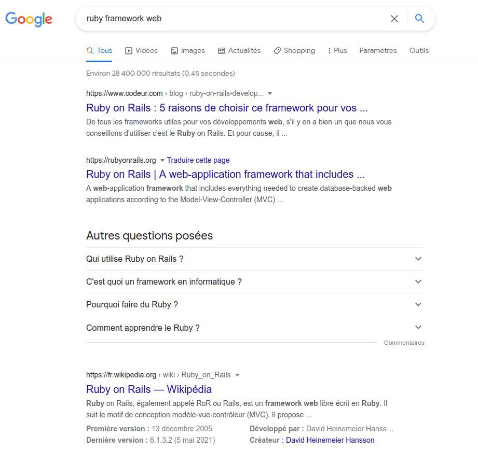Expand "Pourquoi faire du Ruby ?" question
Viewport: 478px width, 451px height.
tap(418, 304)
